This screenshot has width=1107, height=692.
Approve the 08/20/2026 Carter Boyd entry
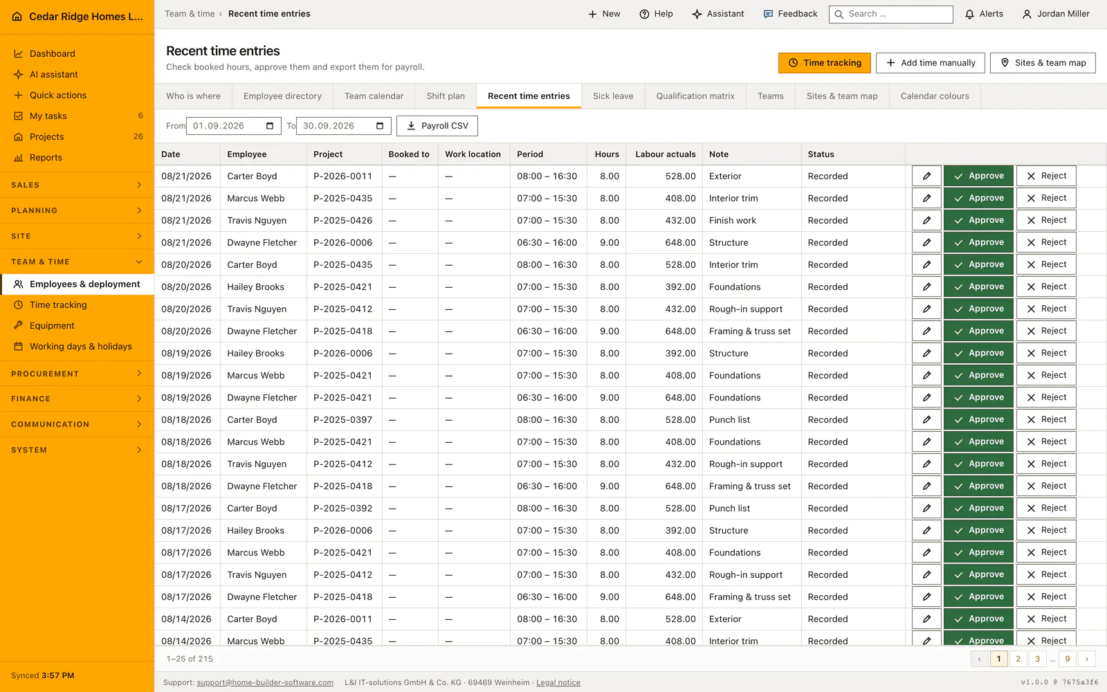(x=978, y=264)
